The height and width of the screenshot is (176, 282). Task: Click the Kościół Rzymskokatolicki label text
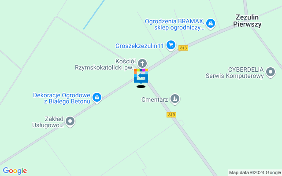tap(105, 64)
